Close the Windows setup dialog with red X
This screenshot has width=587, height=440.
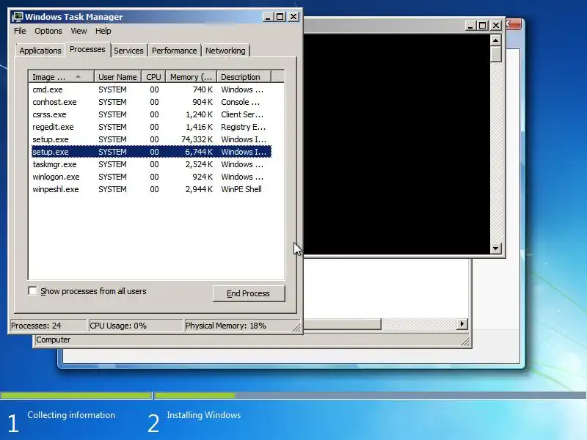point(513,24)
